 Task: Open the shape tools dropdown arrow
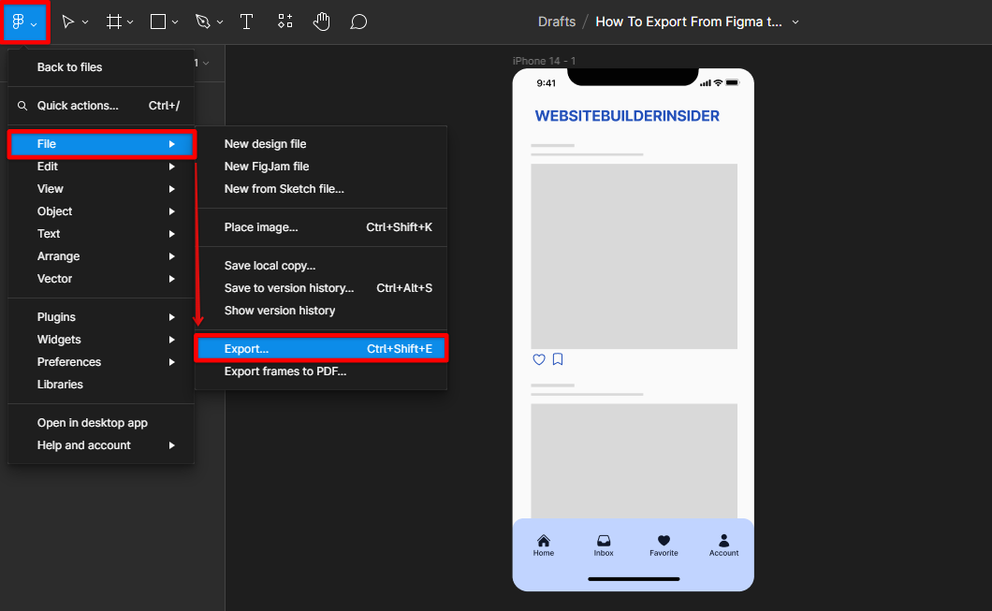[175, 22]
